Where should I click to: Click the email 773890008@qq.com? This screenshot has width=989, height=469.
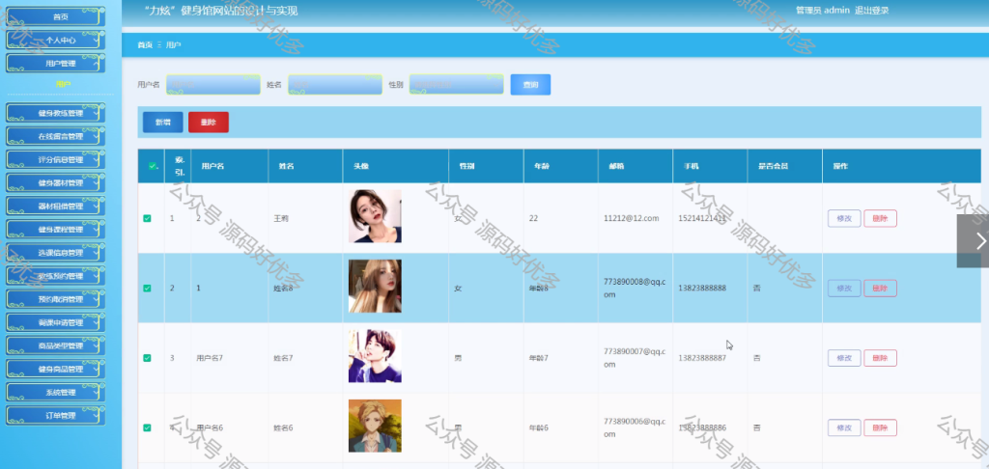pyautogui.click(x=635, y=289)
